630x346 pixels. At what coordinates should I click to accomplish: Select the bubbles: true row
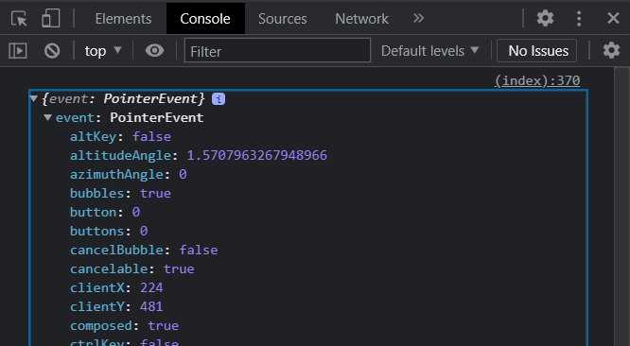(x=120, y=193)
